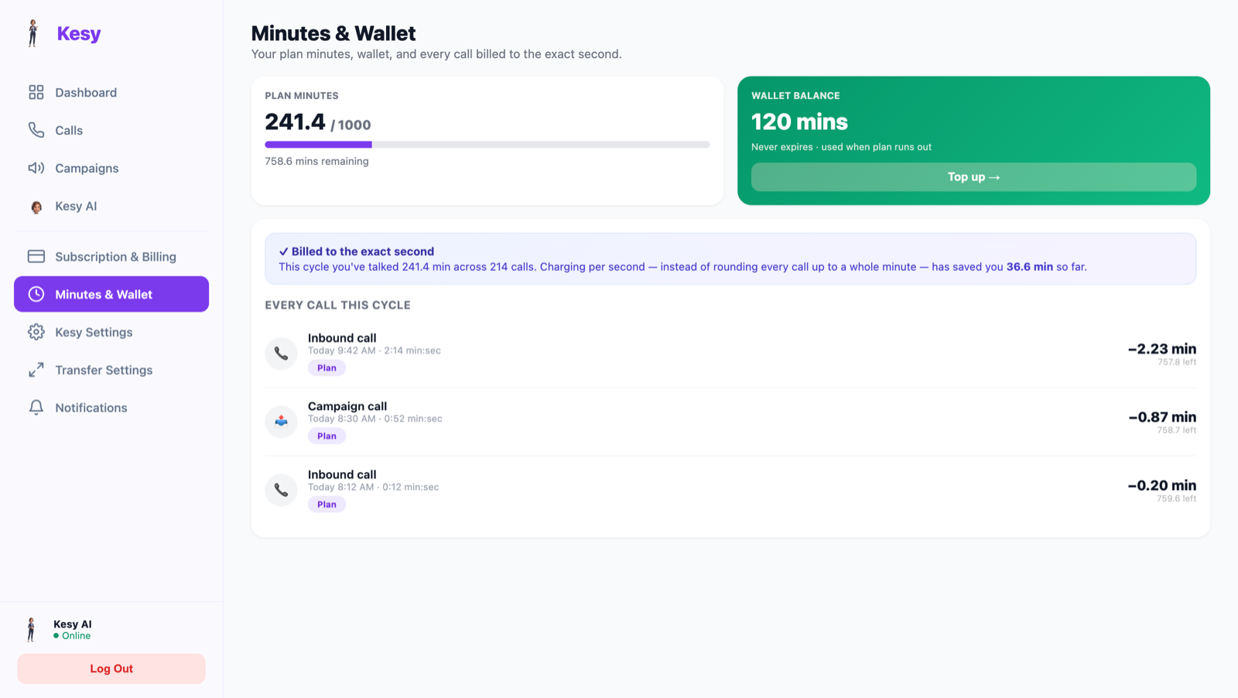Click the Log Out button
The height and width of the screenshot is (698, 1238).
111,669
